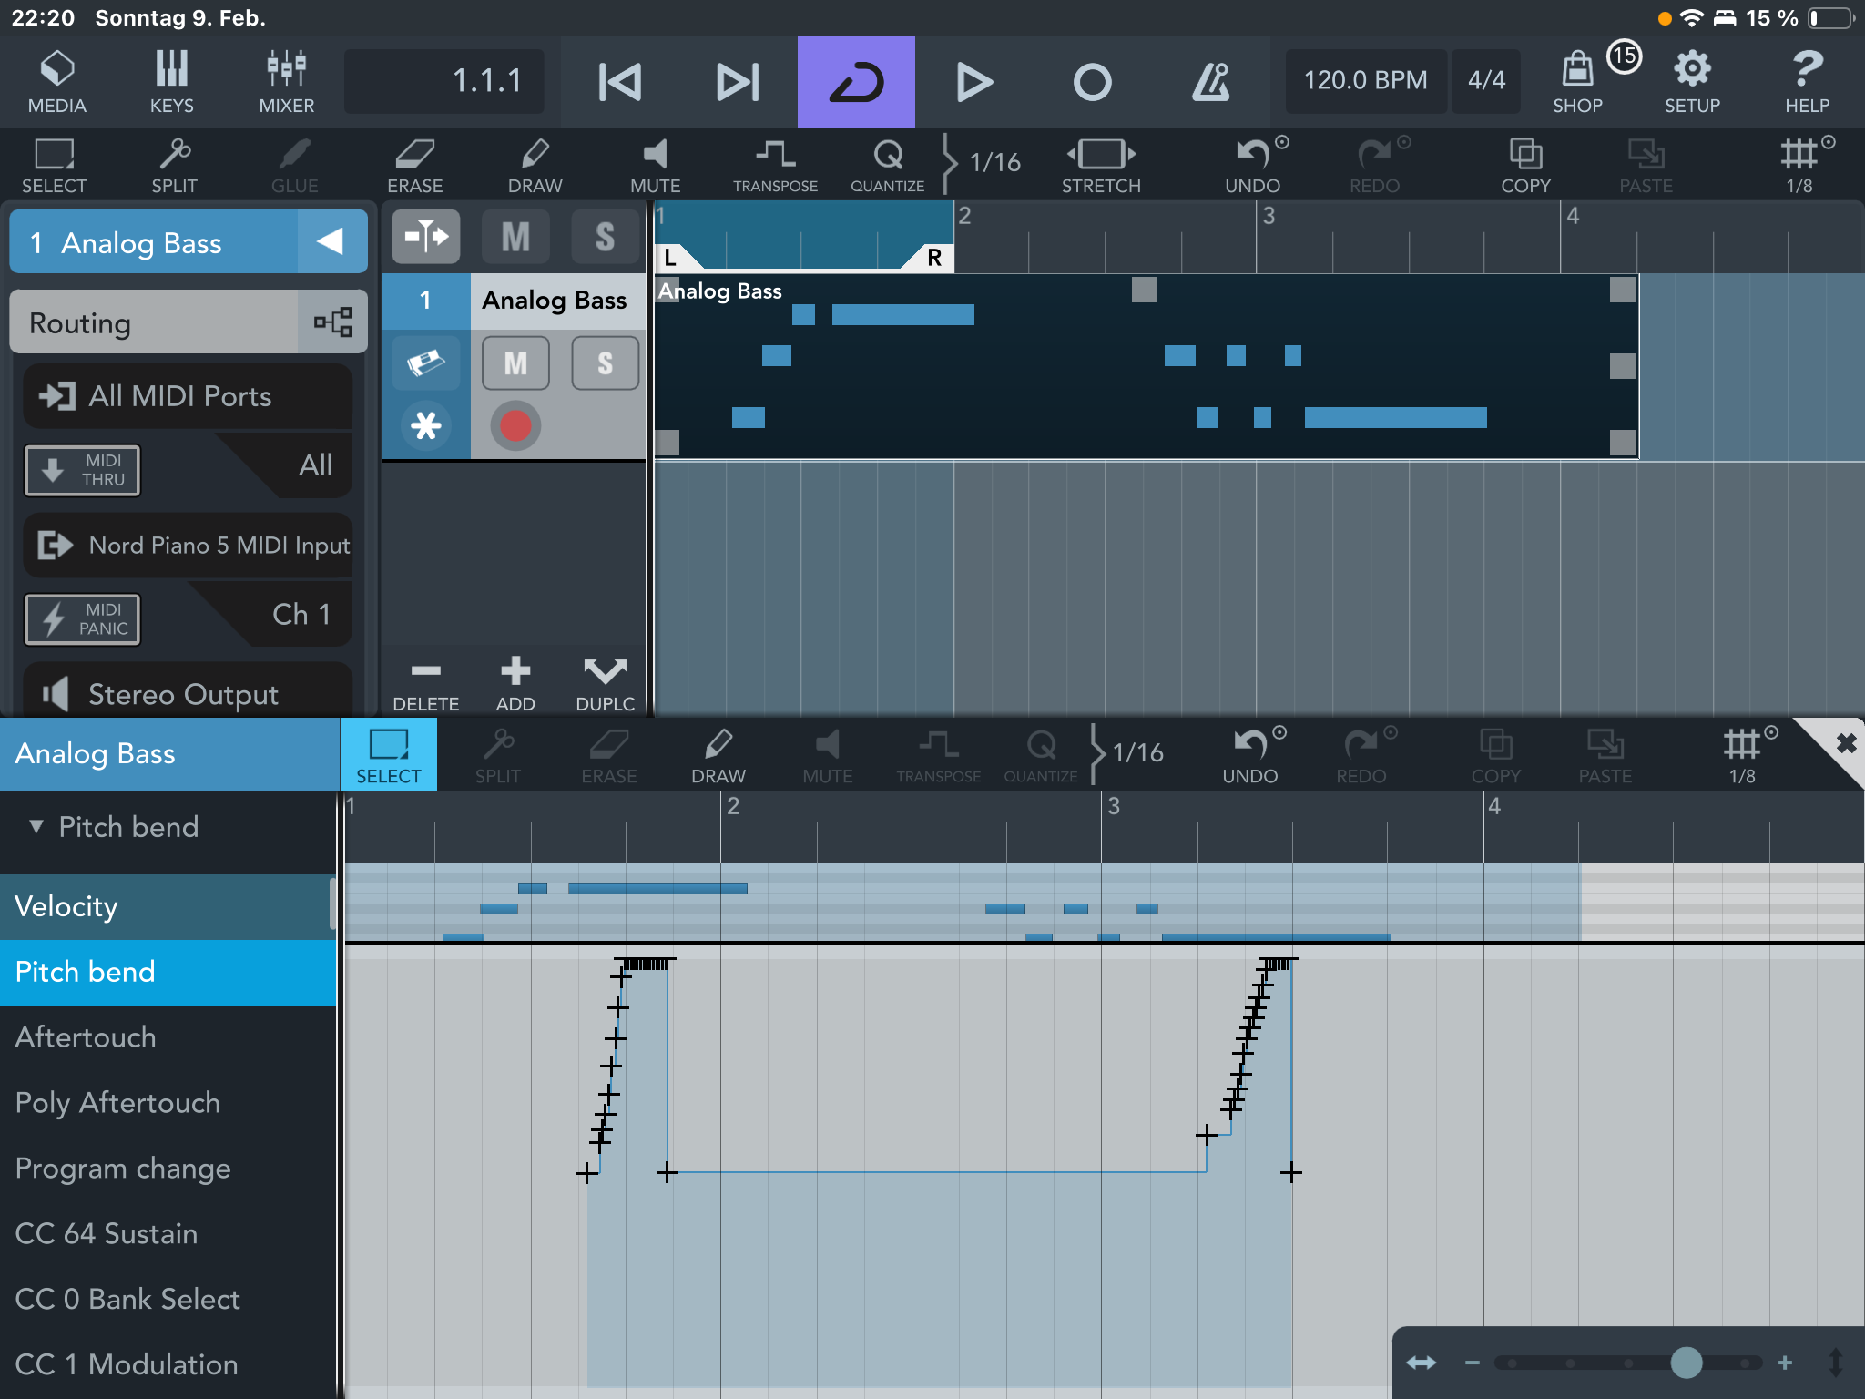Duplicate track with DUPLC button
This screenshot has width=1865, height=1399.
point(605,685)
